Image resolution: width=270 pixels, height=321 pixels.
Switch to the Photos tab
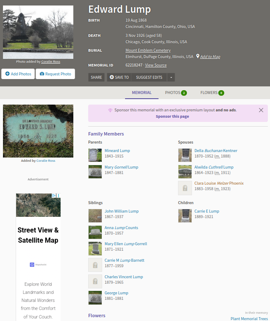coord(175,93)
